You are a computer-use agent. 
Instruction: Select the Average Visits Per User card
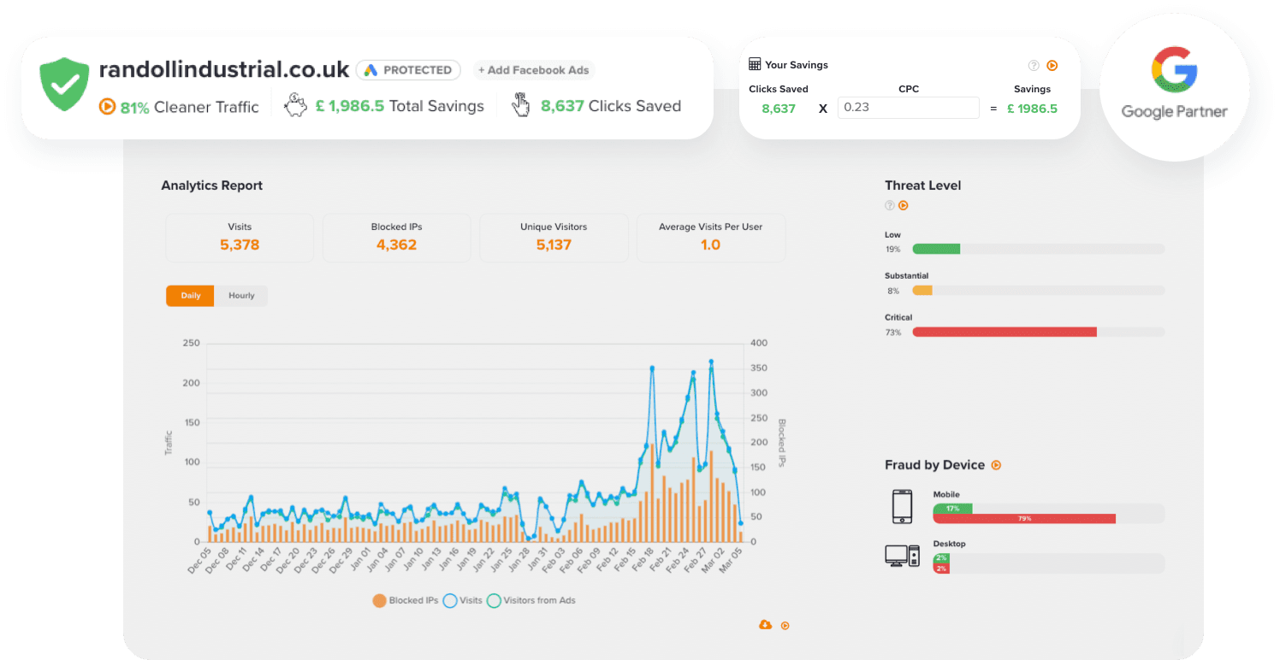point(711,237)
